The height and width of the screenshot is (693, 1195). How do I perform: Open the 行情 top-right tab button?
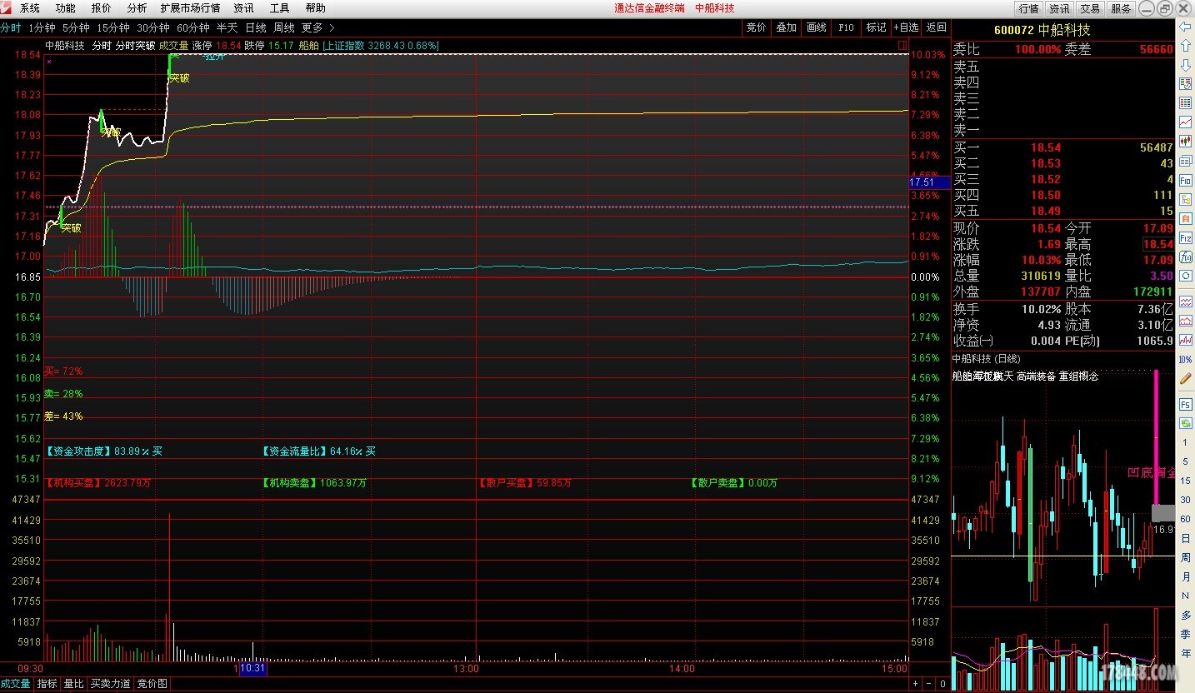(1029, 8)
